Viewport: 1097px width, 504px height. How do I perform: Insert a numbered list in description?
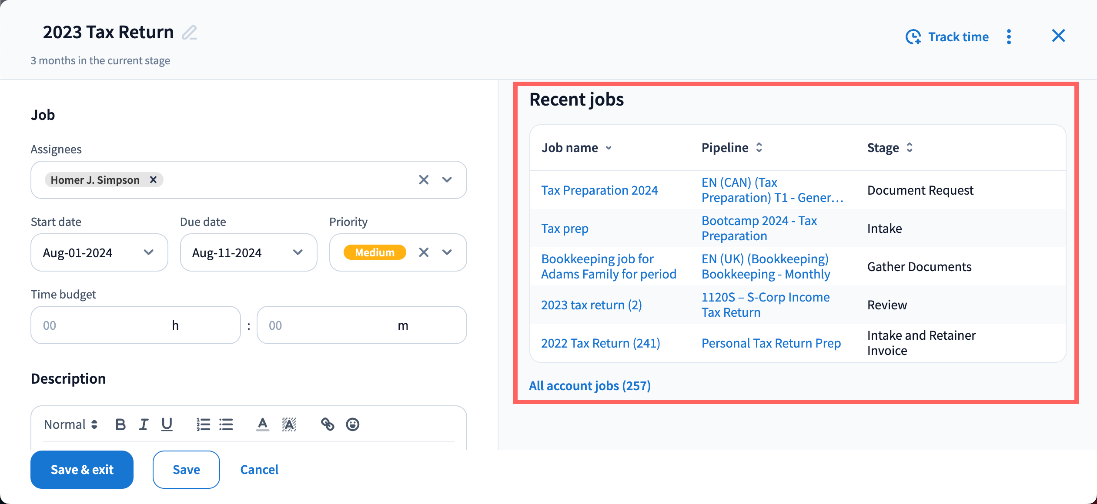(203, 424)
